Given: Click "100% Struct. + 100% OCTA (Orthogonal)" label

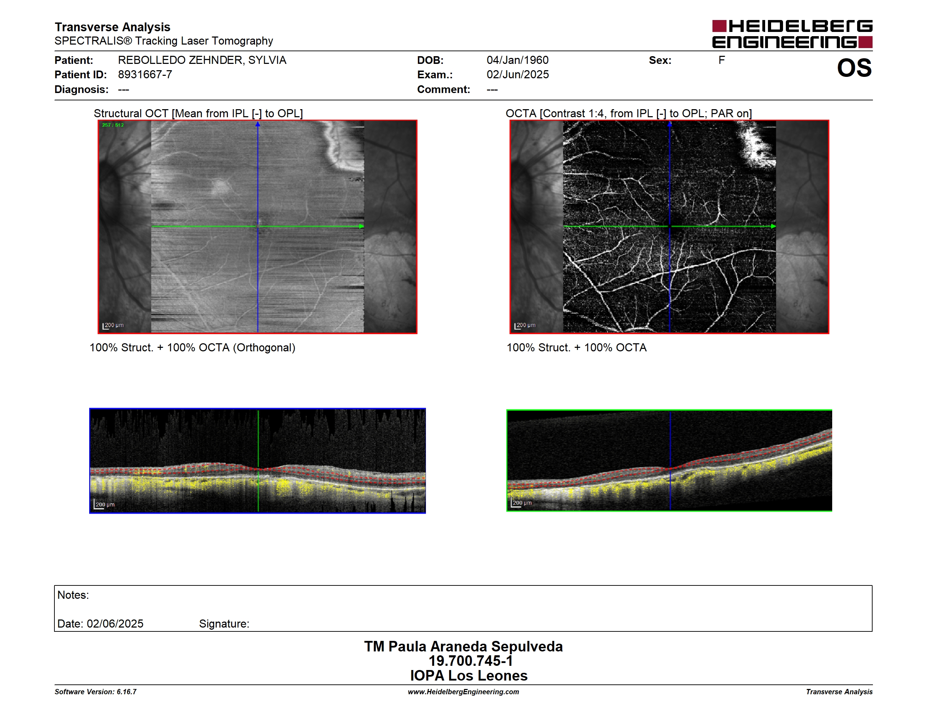Looking at the screenshot, I should click(x=192, y=348).
